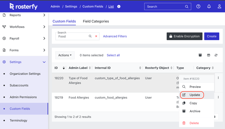Viewport: 225px width, 129px height.
Task: Click the refresh icon above the table
Action: 216,55
